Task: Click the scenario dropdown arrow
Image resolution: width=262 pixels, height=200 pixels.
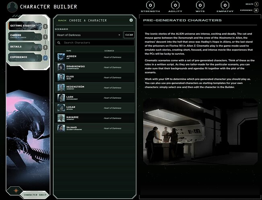Action: pyautogui.click(x=119, y=35)
